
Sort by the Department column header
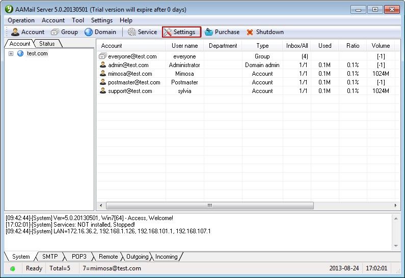[223, 46]
